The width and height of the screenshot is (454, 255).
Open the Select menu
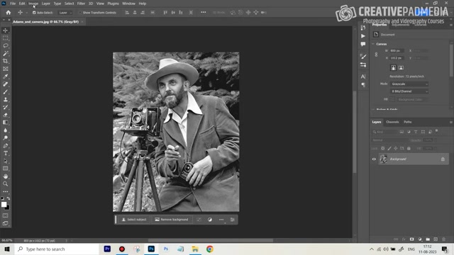point(70,4)
